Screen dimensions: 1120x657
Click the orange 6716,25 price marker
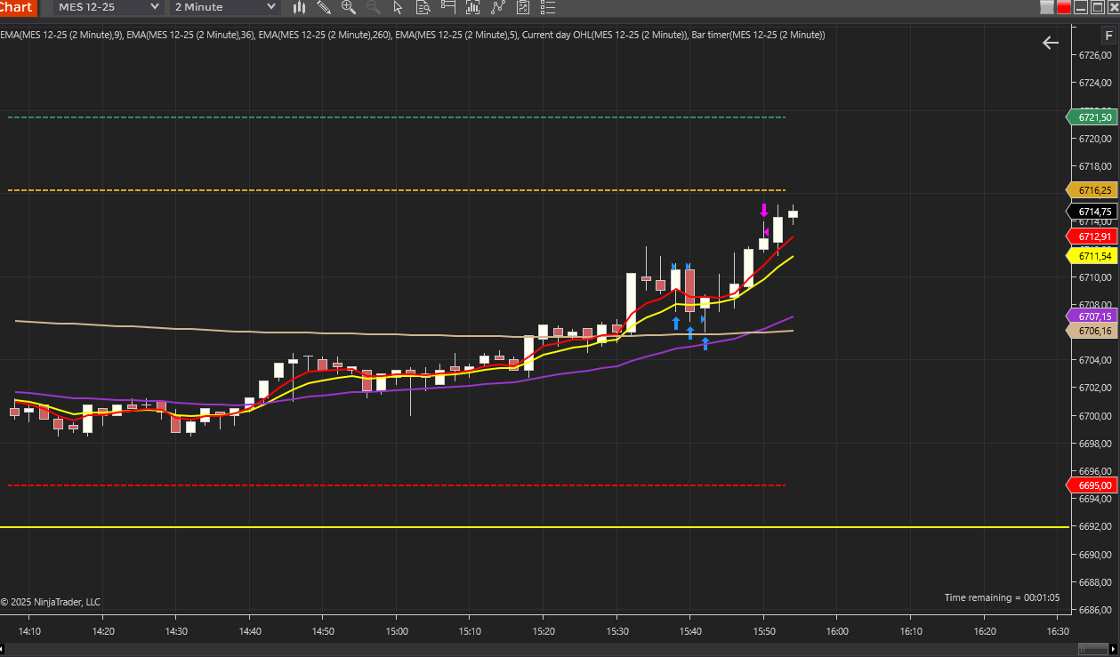tap(1091, 190)
